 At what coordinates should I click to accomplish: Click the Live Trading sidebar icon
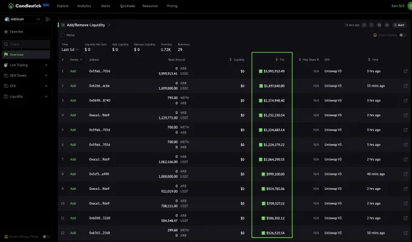click(6, 65)
